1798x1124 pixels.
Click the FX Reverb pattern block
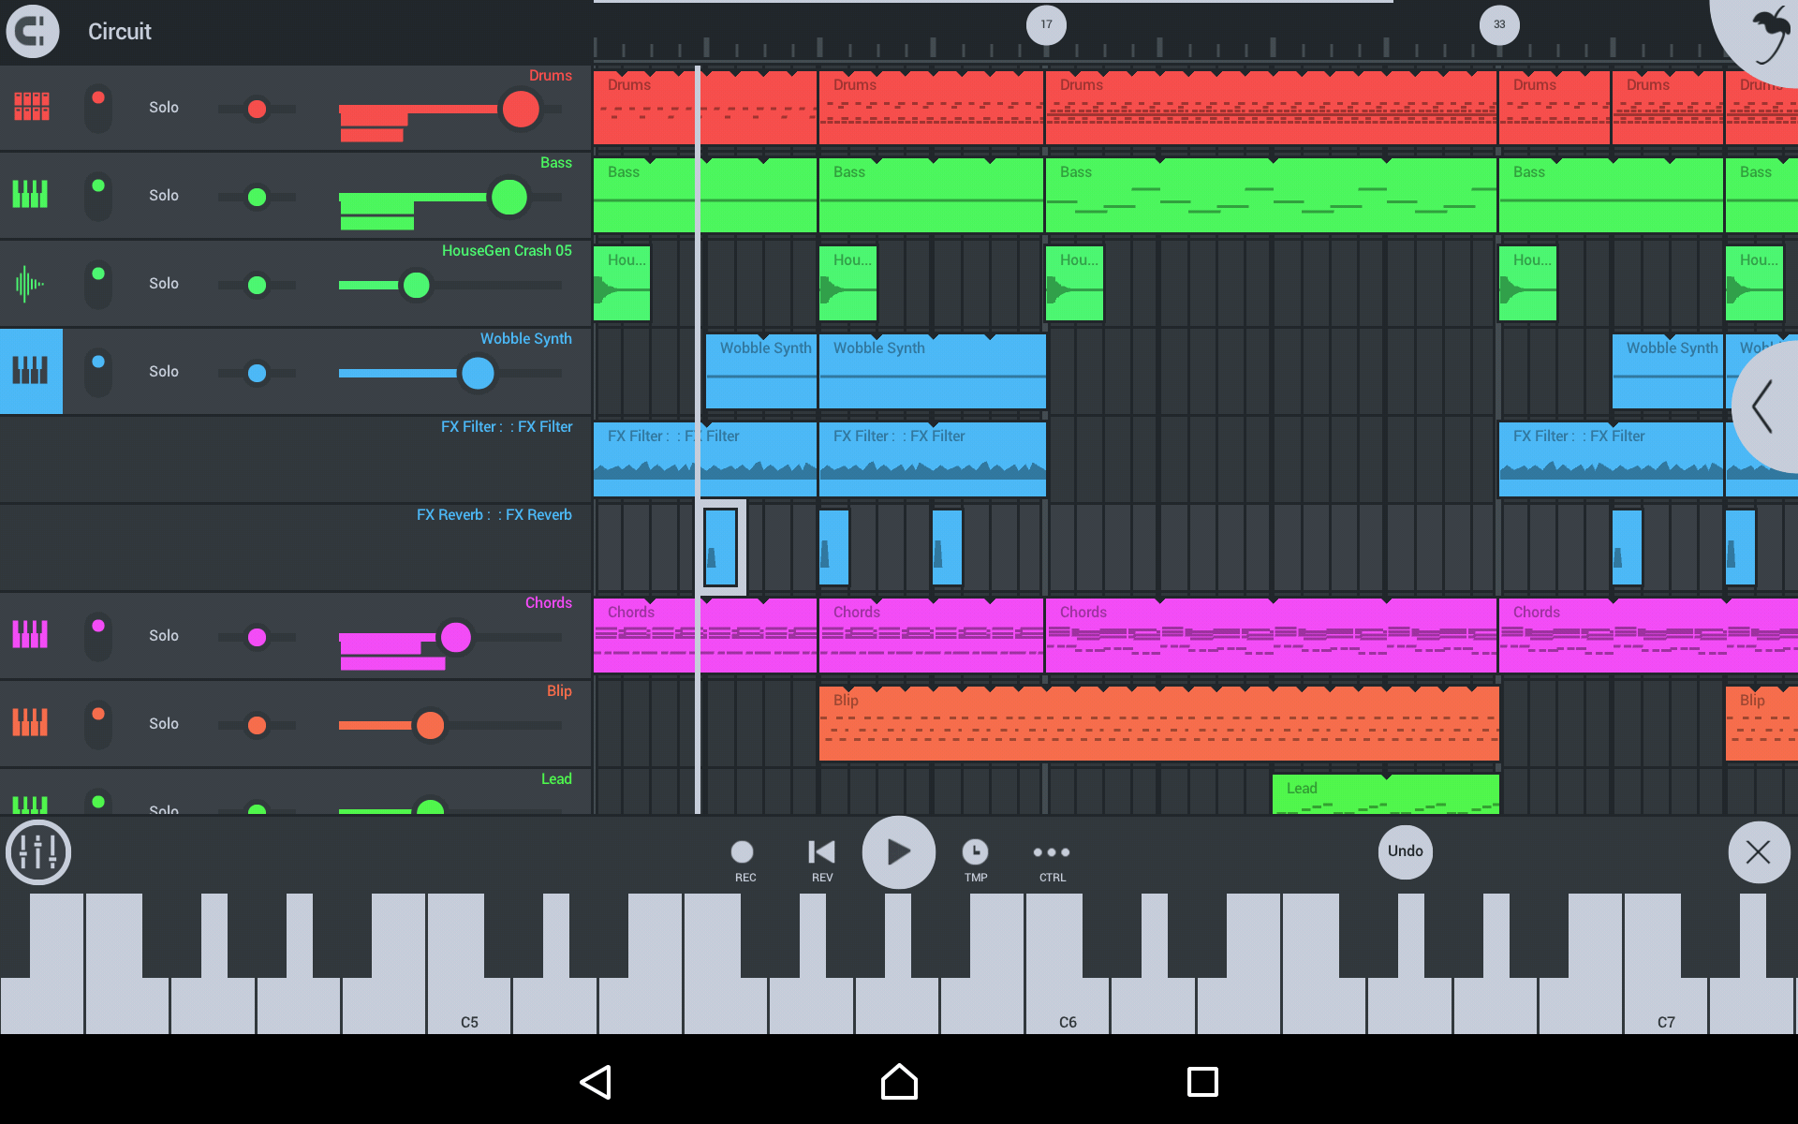pyautogui.click(x=720, y=546)
